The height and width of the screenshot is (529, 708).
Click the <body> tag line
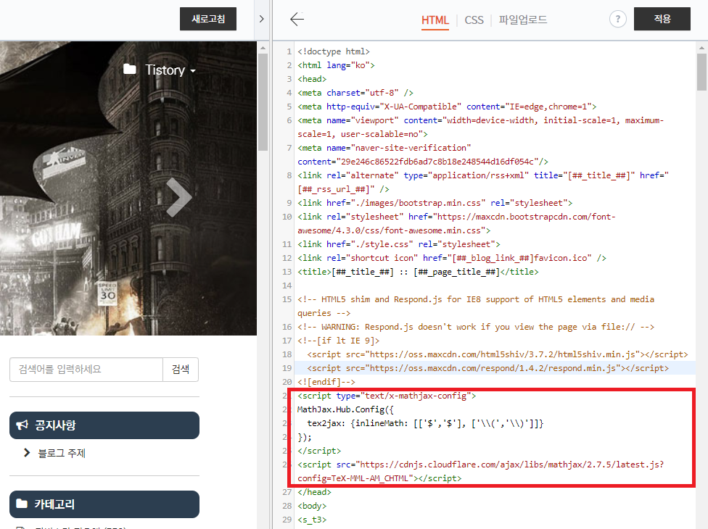click(312, 506)
